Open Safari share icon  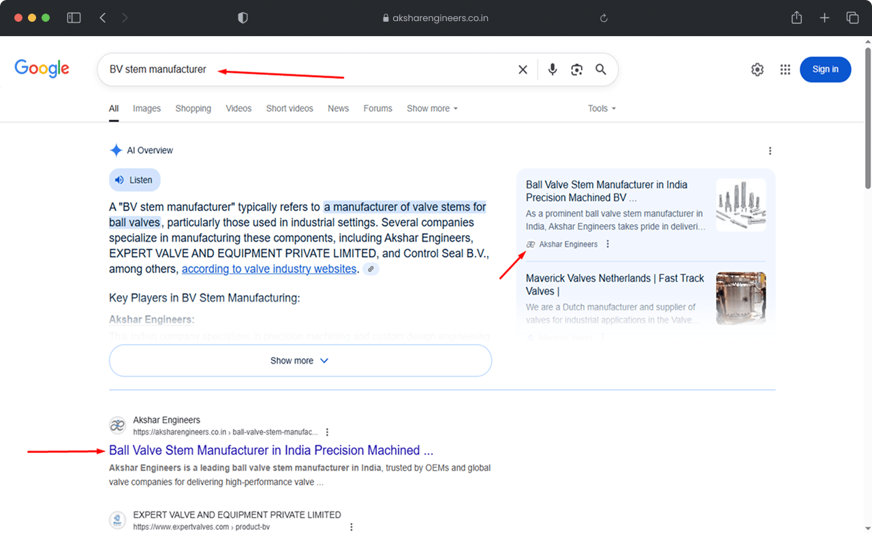[x=796, y=18]
